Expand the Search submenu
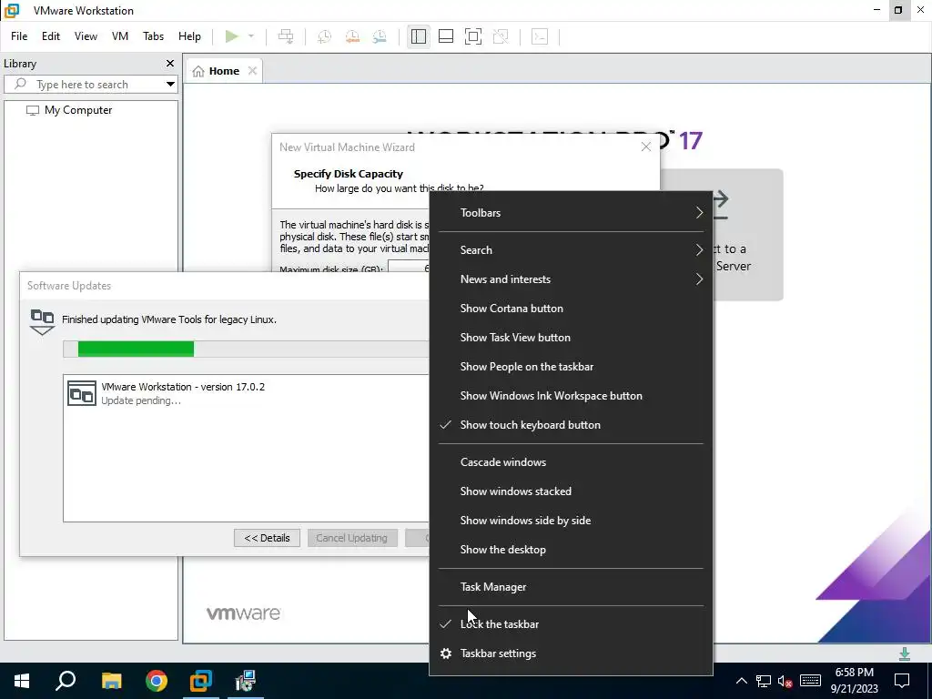The image size is (932, 699). pos(571,250)
